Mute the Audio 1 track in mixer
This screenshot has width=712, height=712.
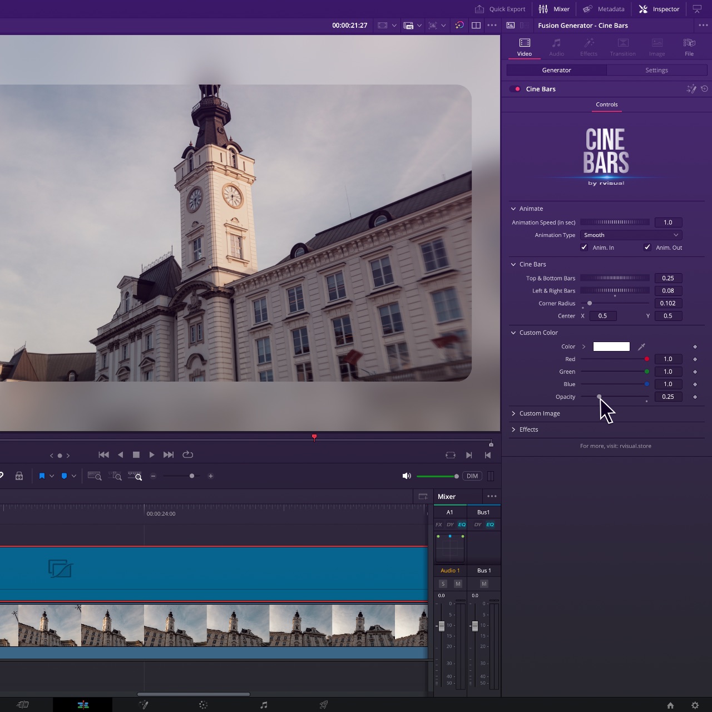pyautogui.click(x=458, y=584)
